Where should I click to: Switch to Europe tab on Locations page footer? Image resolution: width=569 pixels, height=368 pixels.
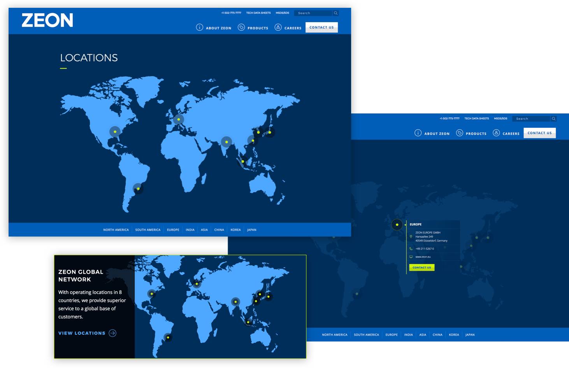tap(173, 230)
